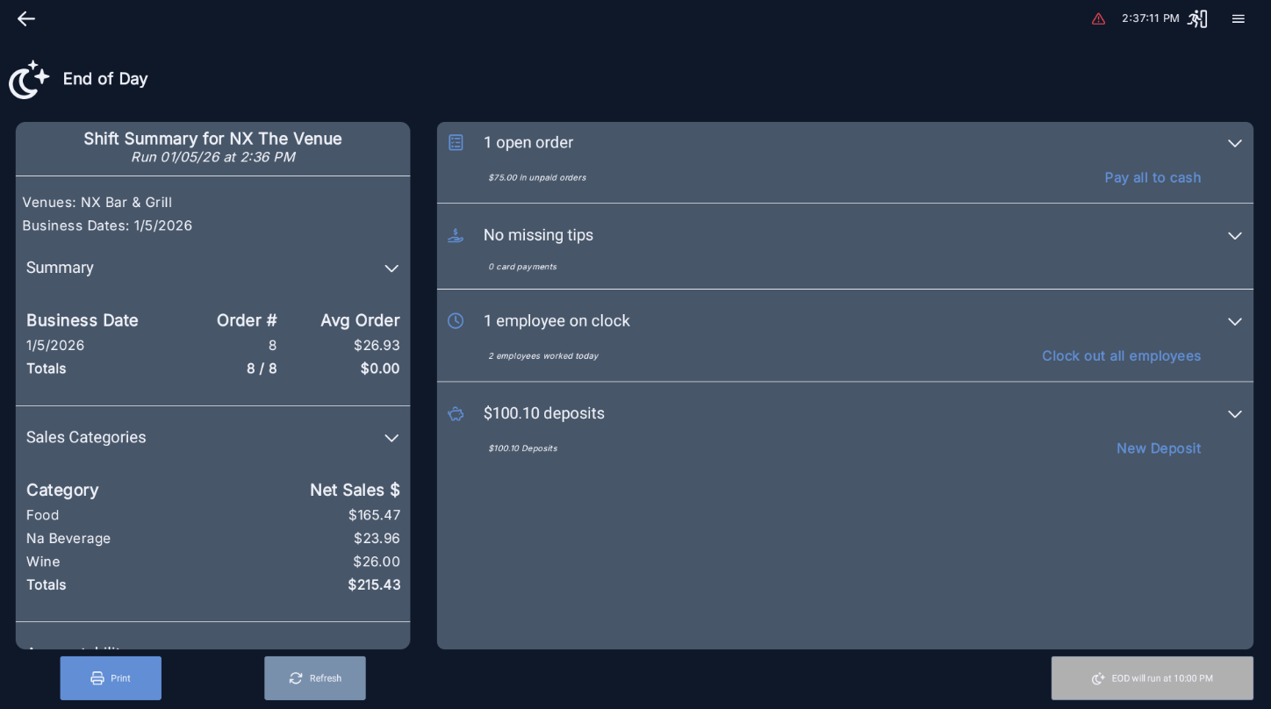Click the moon icon on the EOD run button
This screenshot has width=1271, height=709.
(1098, 678)
